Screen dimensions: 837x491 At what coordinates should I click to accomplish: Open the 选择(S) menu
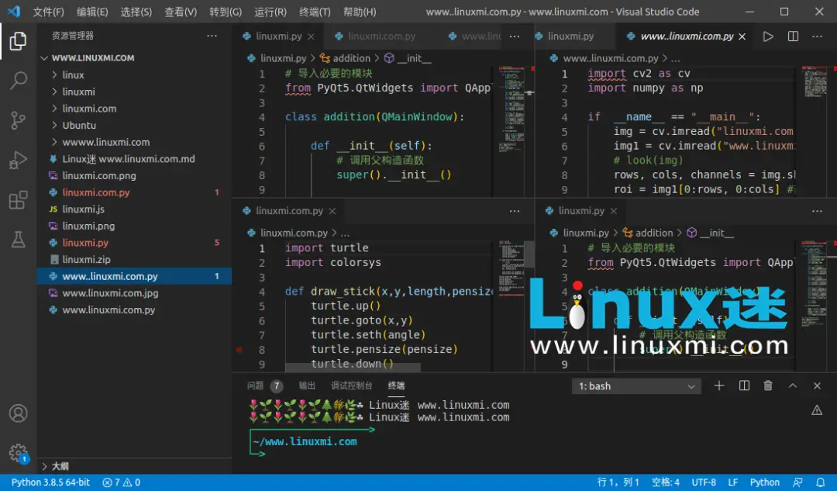coord(136,12)
